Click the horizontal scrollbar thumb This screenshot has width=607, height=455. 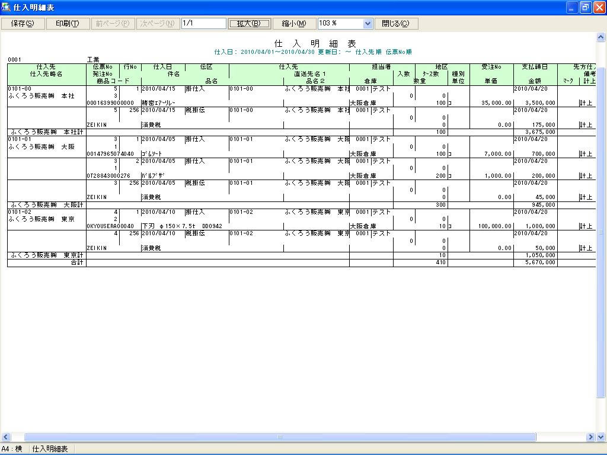280,437
